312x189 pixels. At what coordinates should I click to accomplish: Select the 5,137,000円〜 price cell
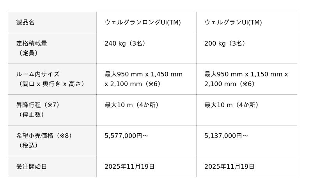click(x=226, y=136)
